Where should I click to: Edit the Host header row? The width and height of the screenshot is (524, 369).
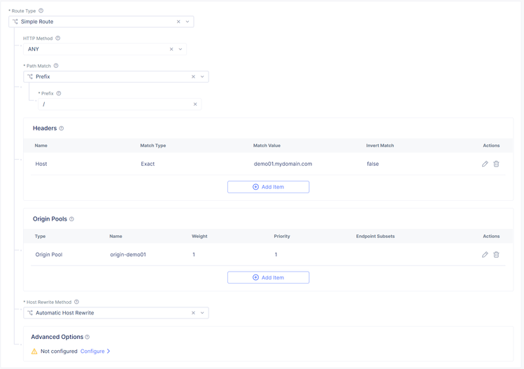(x=485, y=164)
